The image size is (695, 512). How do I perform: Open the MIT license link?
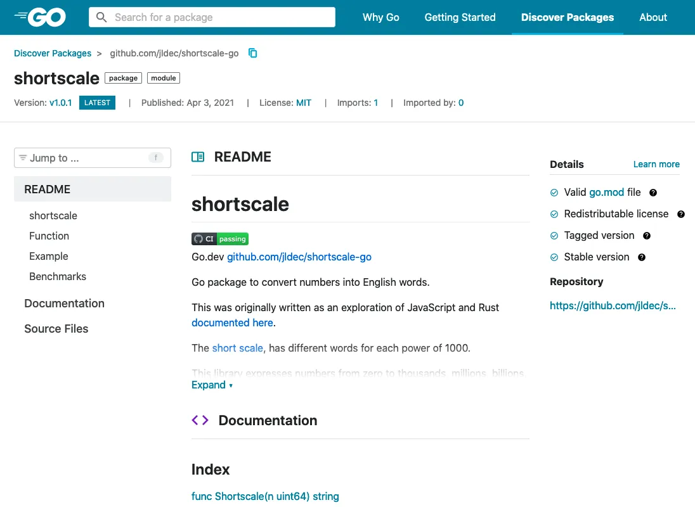(x=303, y=102)
